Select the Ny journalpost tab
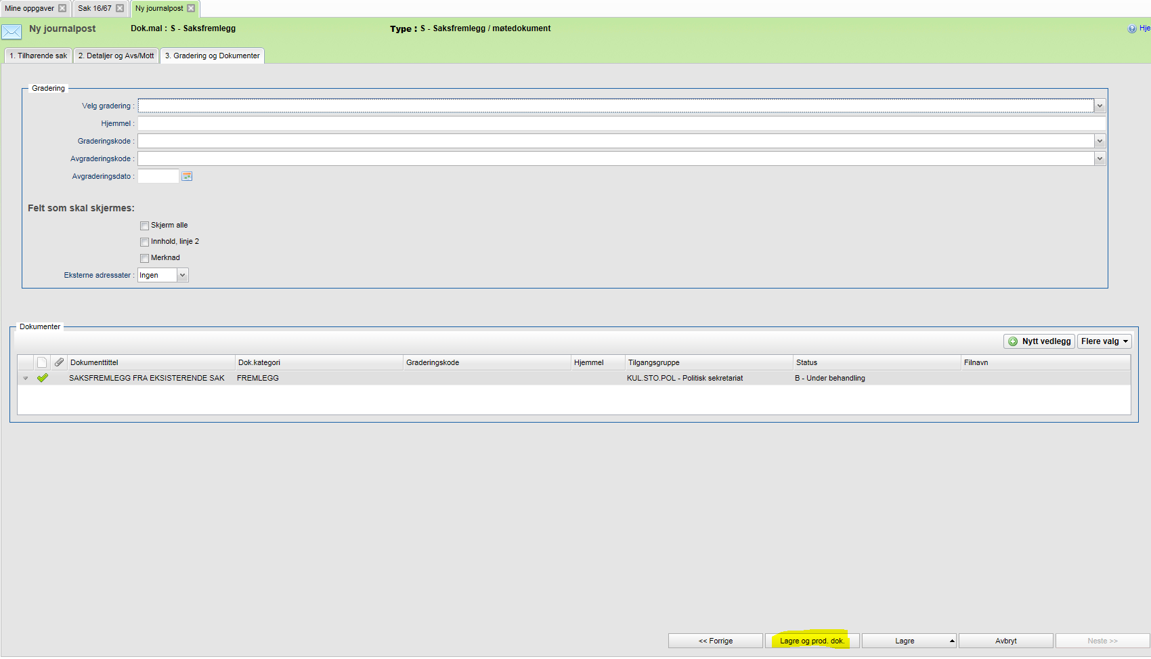 pyautogui.click(x=159, y=8)
